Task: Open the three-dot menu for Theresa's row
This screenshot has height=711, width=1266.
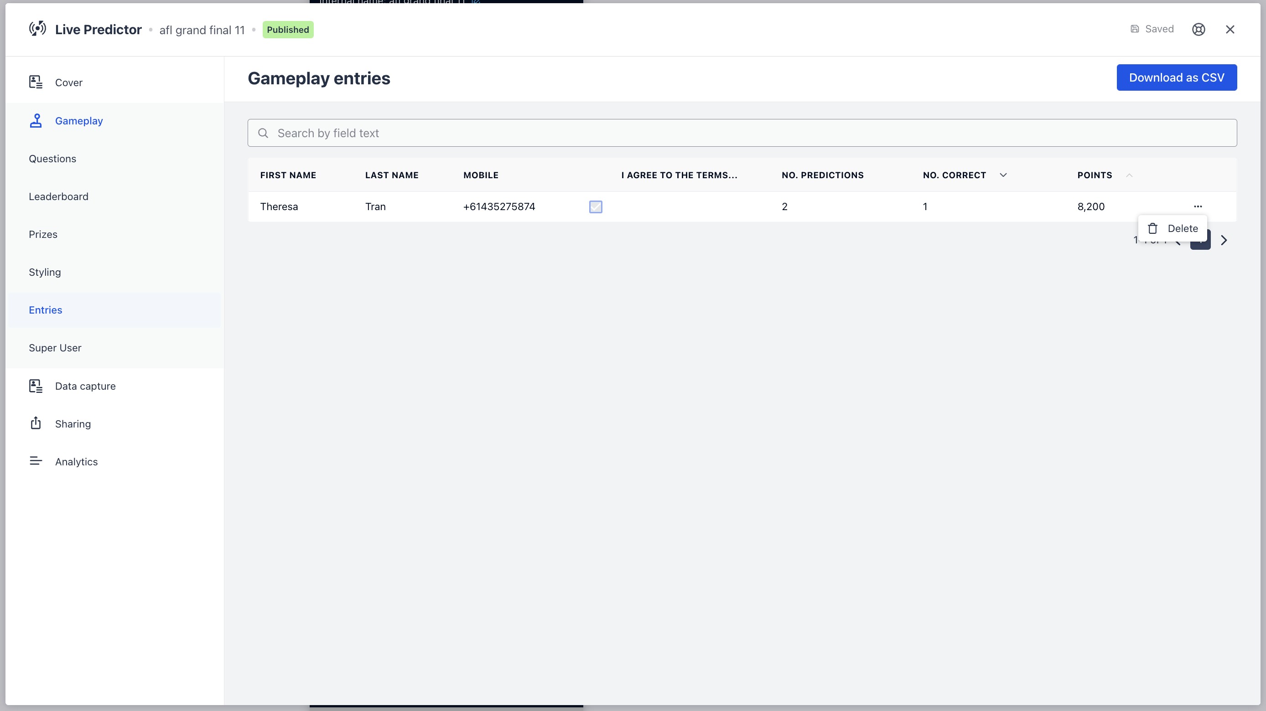Action: [x=1198, y=206]
